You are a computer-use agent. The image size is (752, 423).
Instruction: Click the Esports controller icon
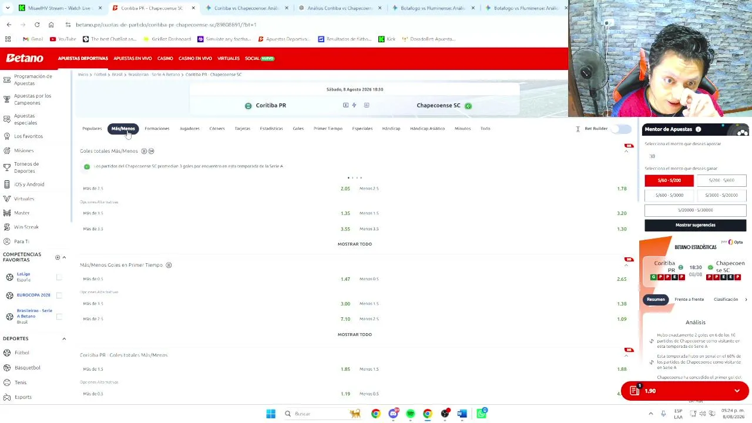click(x=7, y=397)
